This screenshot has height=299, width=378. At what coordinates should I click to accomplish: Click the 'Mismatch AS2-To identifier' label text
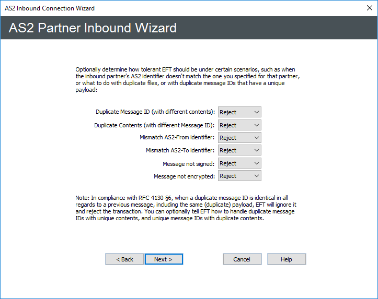click(180, 150)
